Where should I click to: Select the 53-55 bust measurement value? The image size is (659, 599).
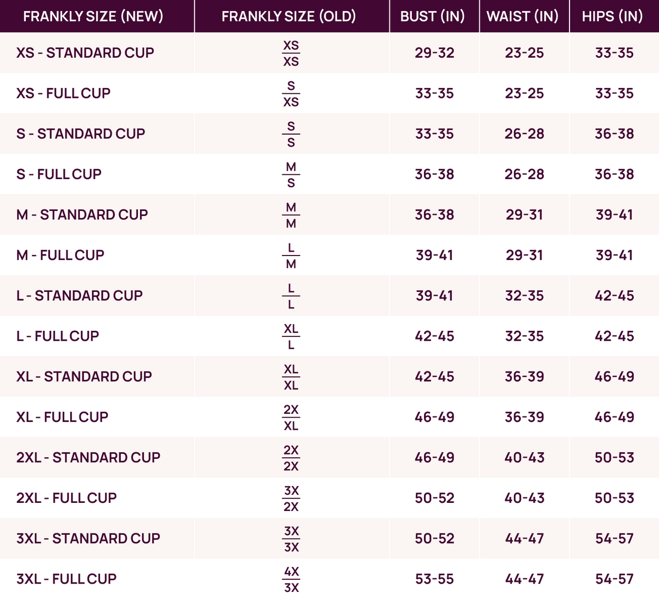434,579
